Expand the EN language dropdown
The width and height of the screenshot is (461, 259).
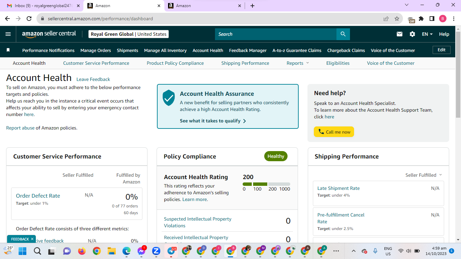427,34
